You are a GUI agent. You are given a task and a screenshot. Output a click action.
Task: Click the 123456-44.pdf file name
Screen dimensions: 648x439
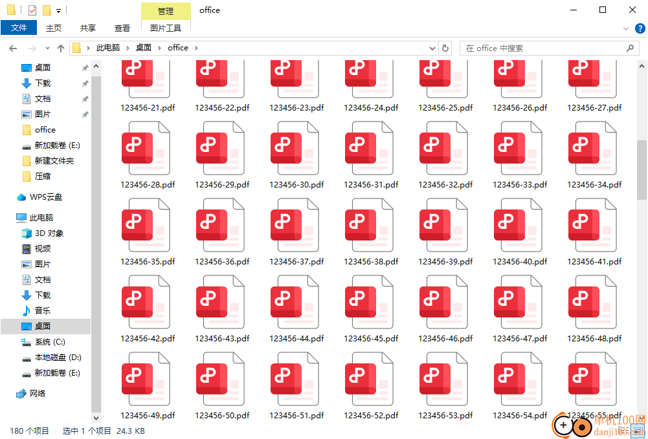coord(296,338)
